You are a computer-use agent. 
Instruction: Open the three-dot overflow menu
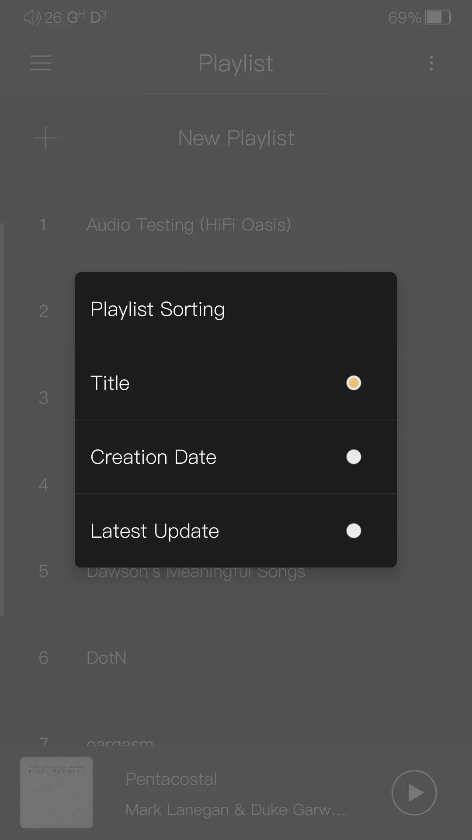tap(431, 63)
